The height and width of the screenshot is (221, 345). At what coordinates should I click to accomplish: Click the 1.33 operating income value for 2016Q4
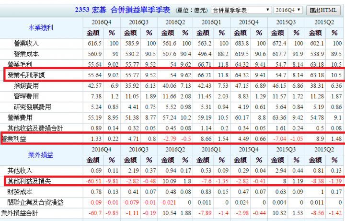pos(96,139)
